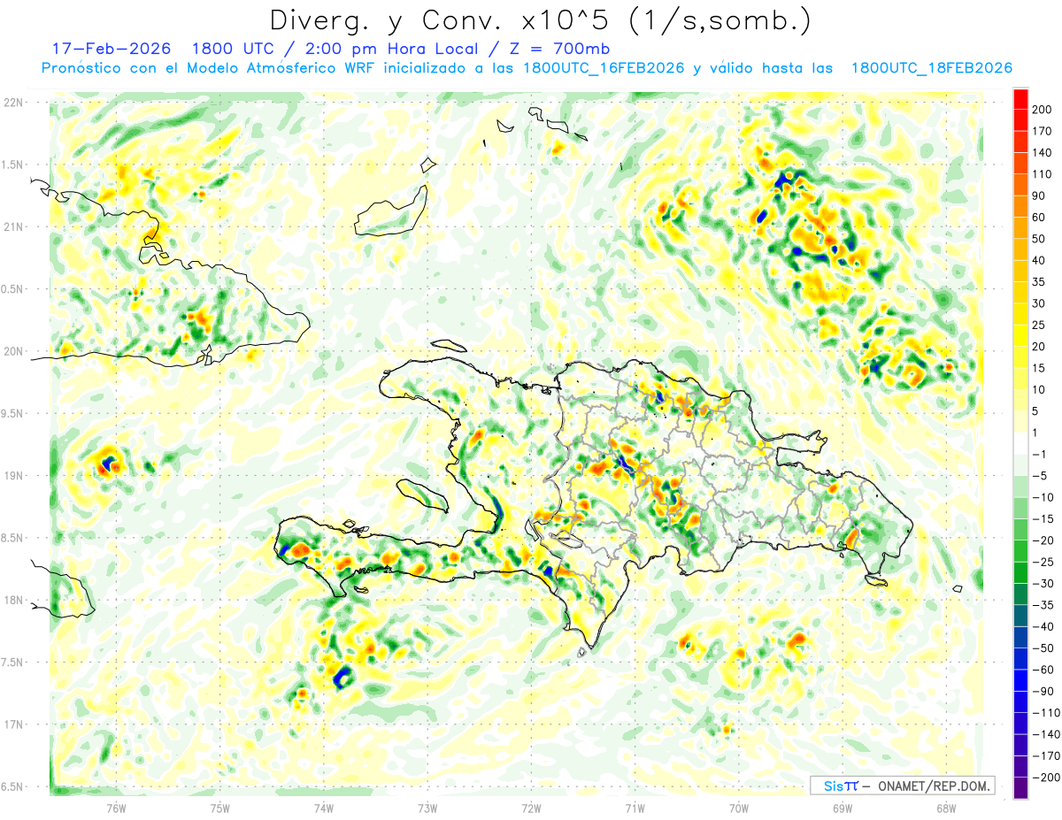
Task: Click the 76W longitude label
Action: click(116, 808)
